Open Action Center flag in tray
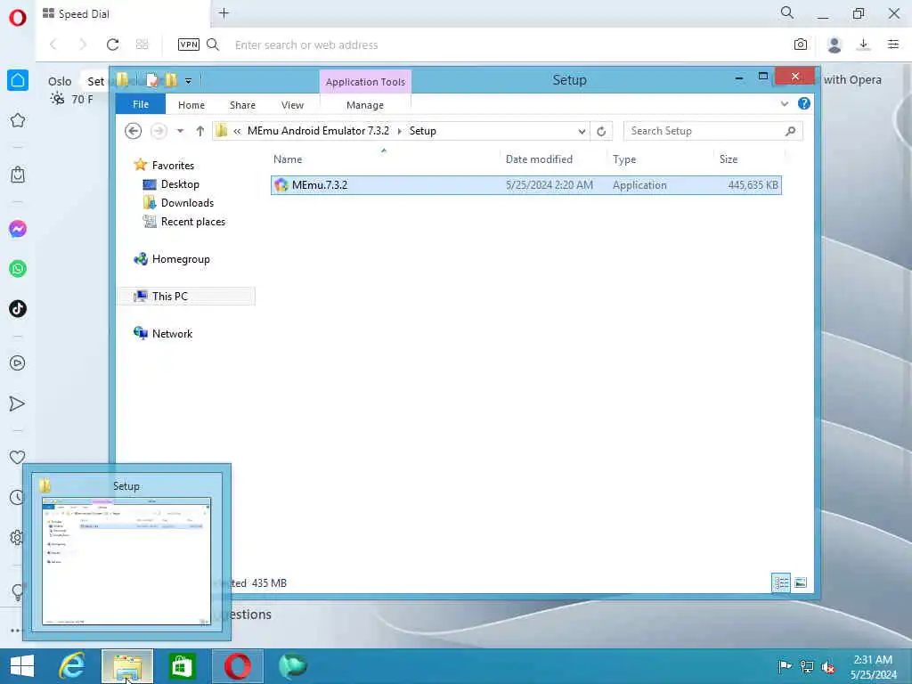Screen dimensions: 912x684 (x=785, y=666)
